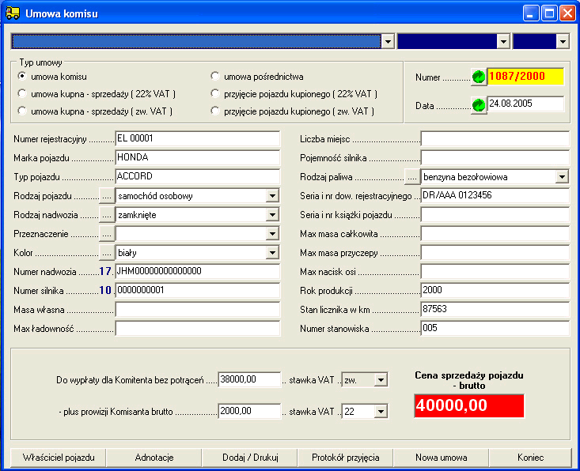Select the 'umowa komisu' radio option
This screenshot has width=580, height=471.
(22, 77)
